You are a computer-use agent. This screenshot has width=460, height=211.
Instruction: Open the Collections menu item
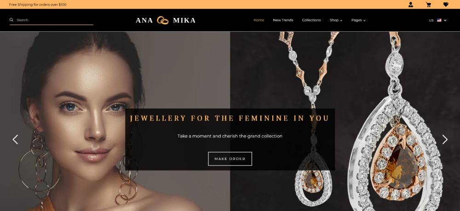[x=311, y=20]
